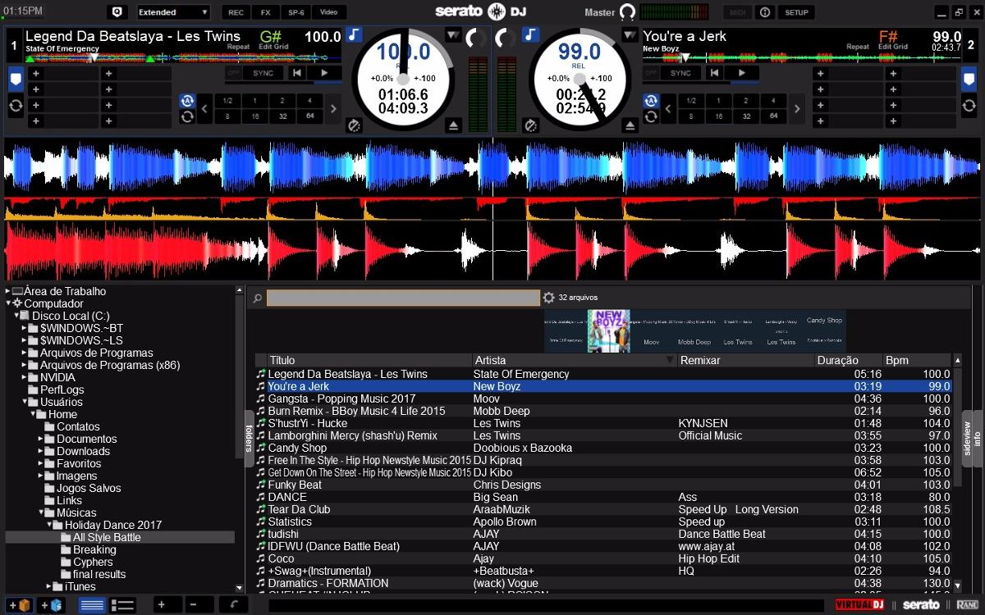Open the Video panel

[328, 12]
